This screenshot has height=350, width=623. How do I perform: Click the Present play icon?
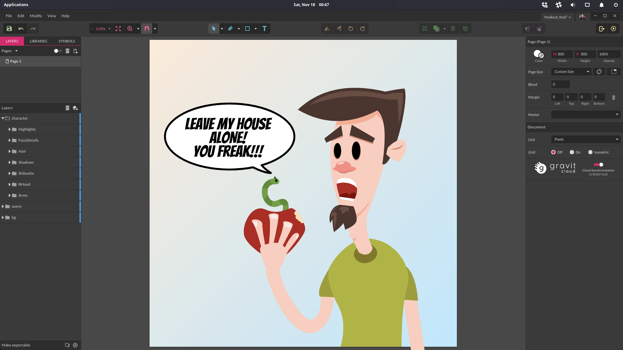point(613,29)
